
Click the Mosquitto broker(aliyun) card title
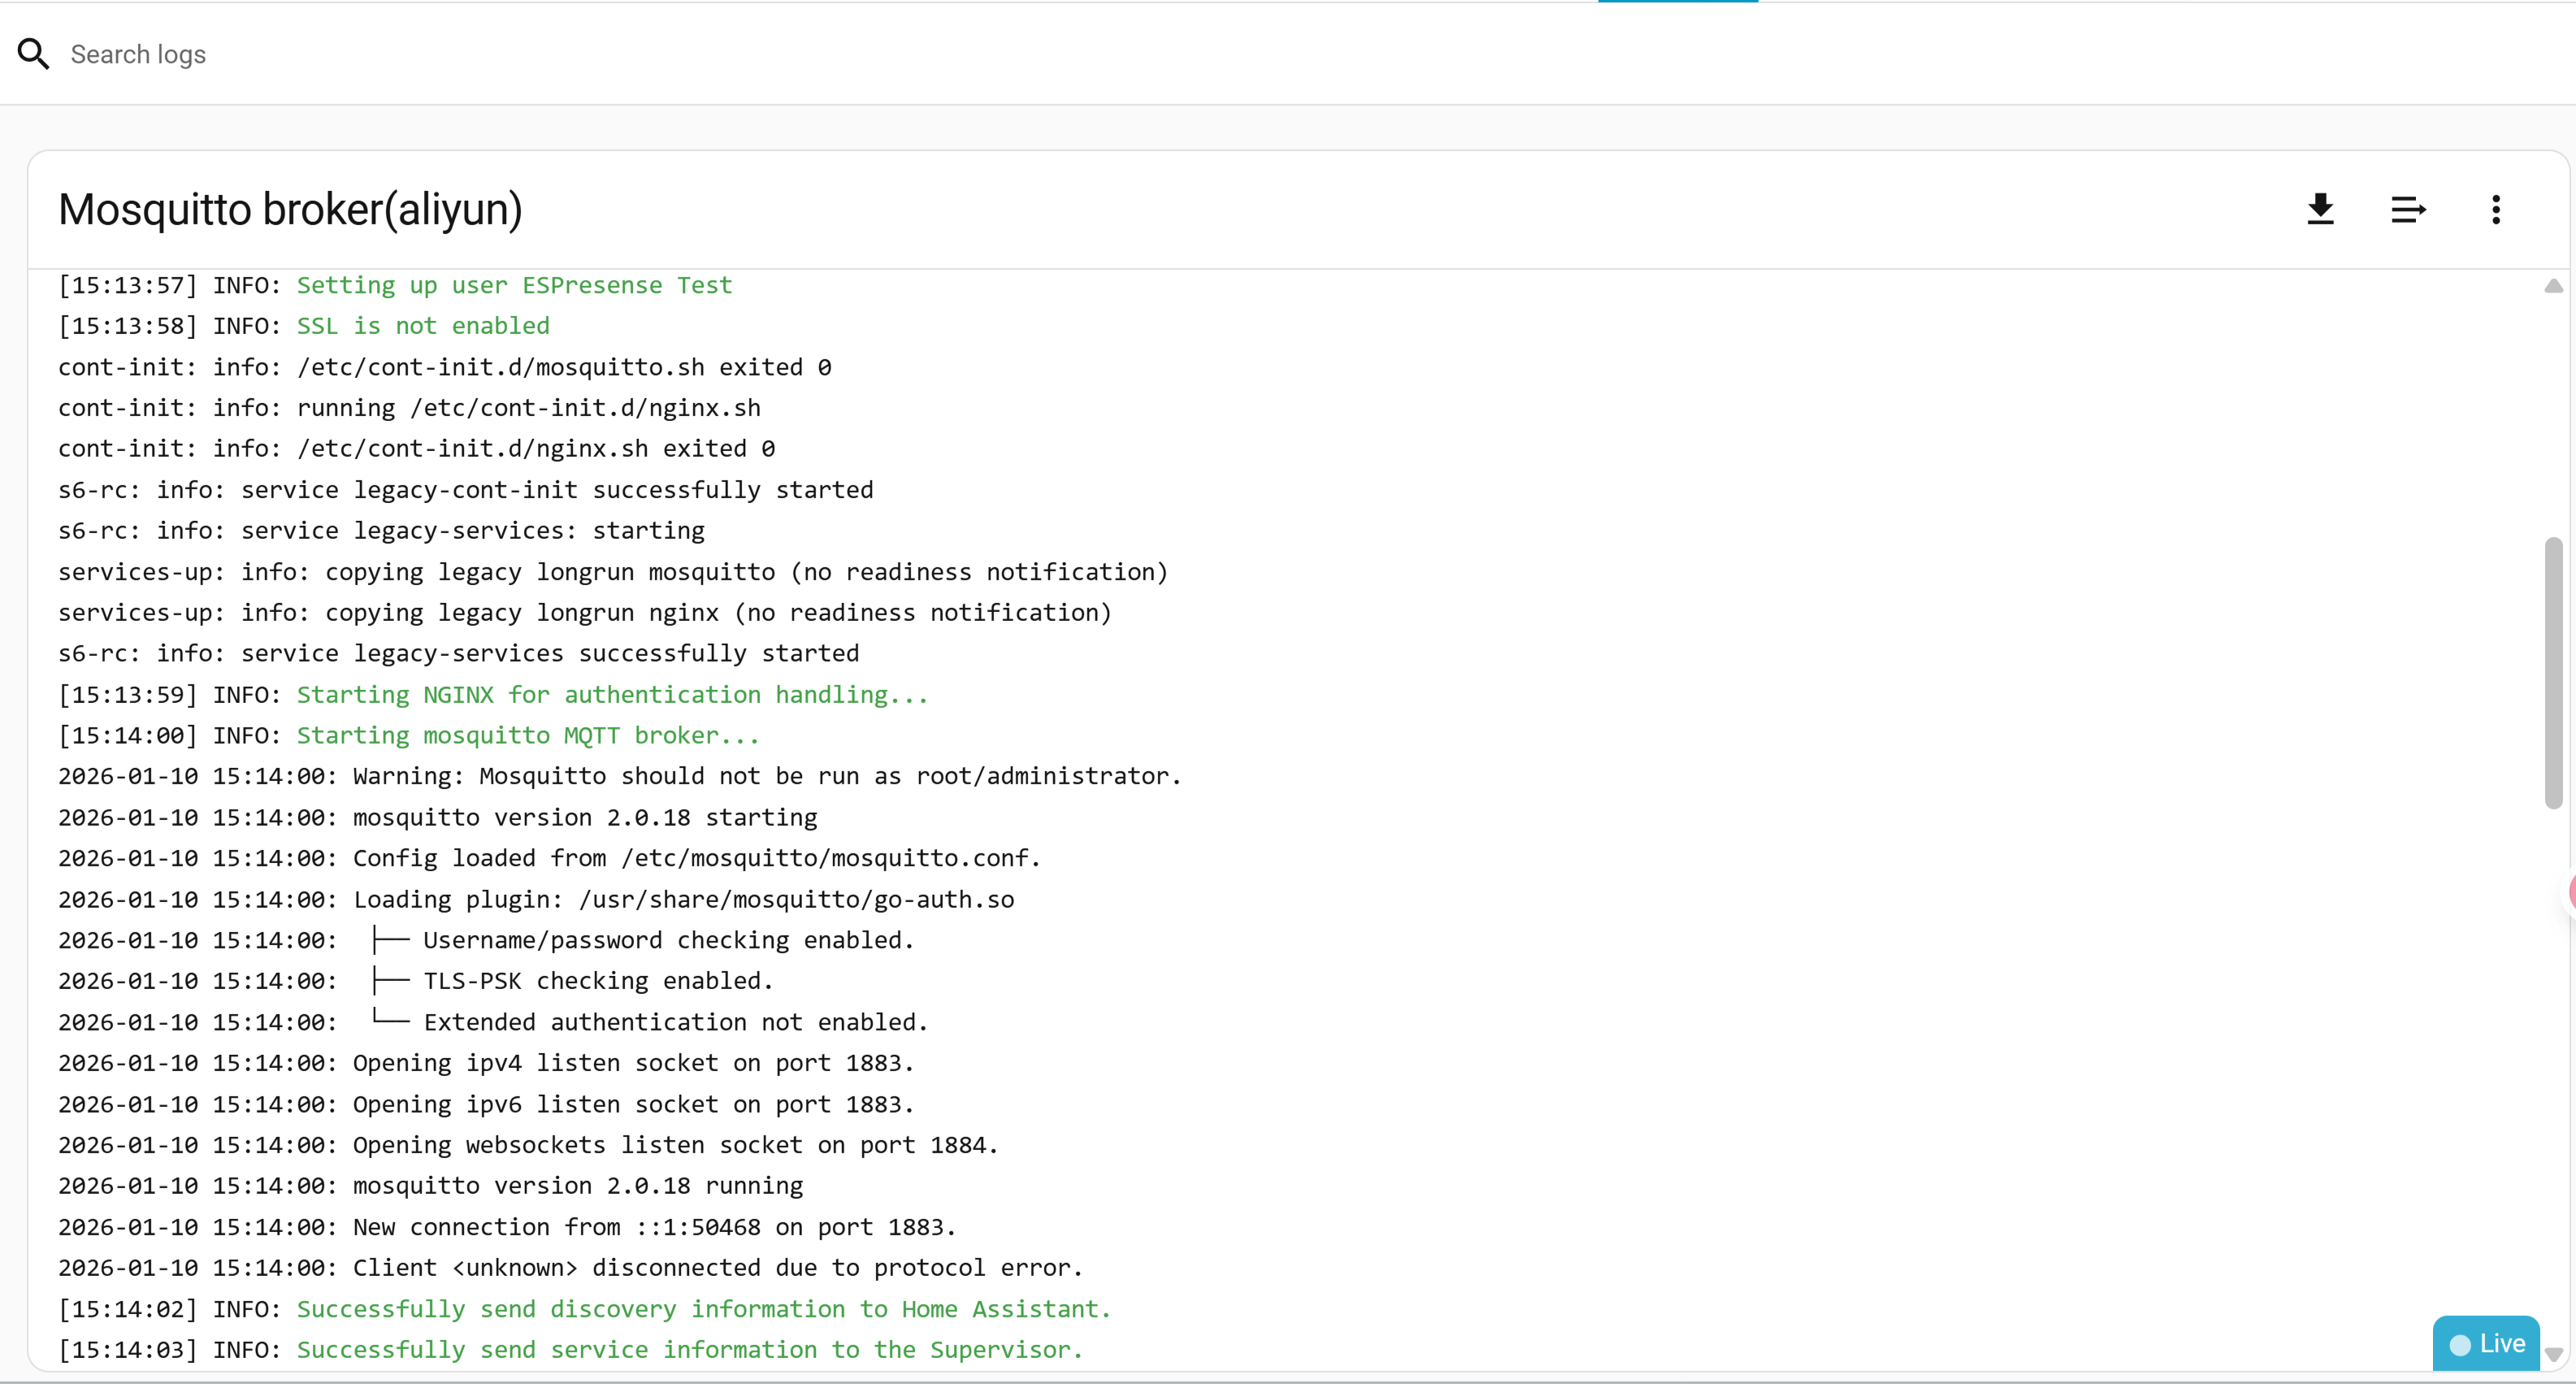[x=290, y=210]
